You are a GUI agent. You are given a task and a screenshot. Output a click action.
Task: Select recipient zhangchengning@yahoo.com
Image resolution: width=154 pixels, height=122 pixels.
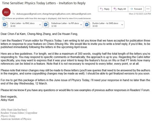(56, 14)
